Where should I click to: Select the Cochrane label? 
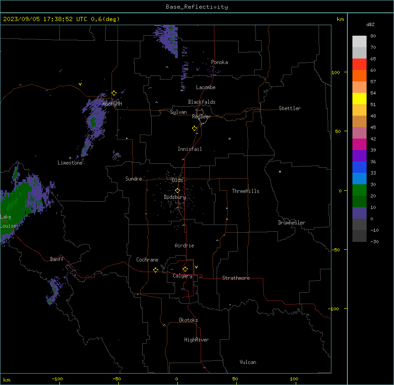[147, 260]
